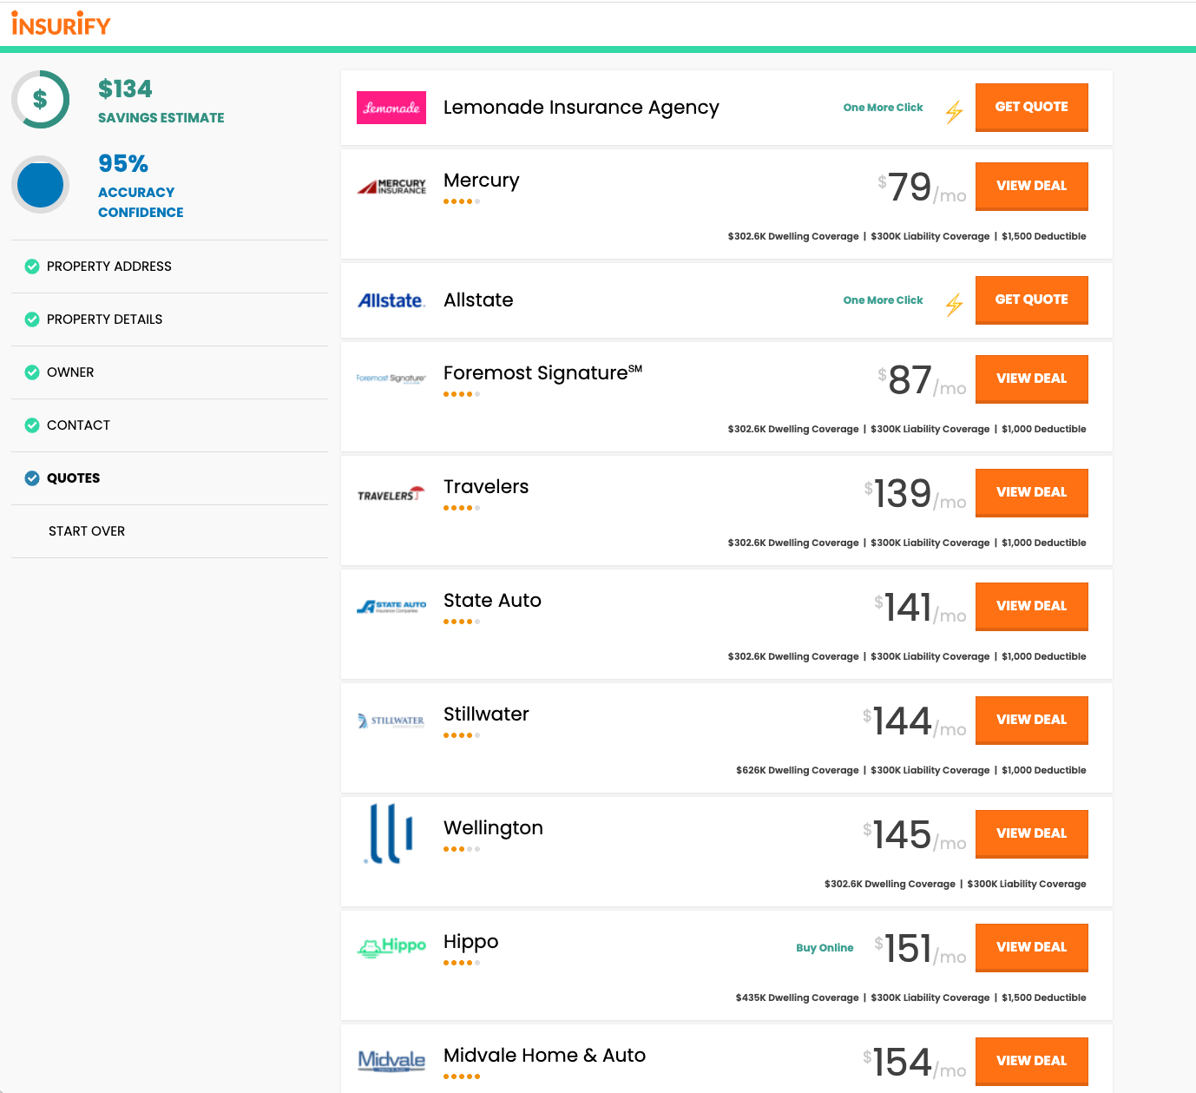This screenshot has height=1093, width=1196.
Task: Click the lightning bolt icon in Lemonade row
Action: tap(954, 111)
